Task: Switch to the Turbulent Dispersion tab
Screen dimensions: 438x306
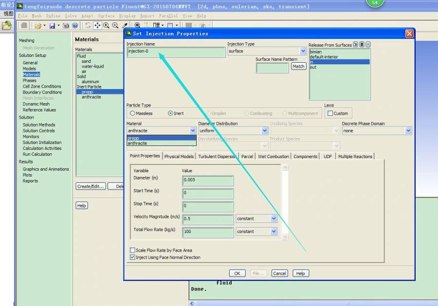Action: point(218,157)
